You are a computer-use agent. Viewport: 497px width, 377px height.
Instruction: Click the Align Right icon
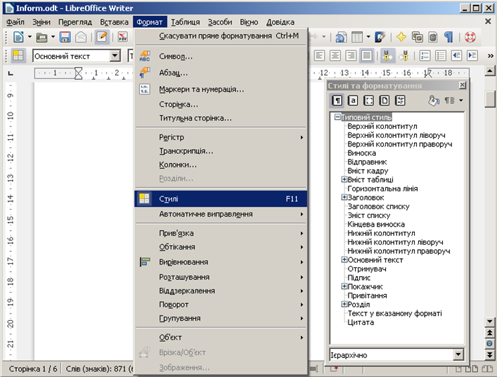(x=351, y=55)
